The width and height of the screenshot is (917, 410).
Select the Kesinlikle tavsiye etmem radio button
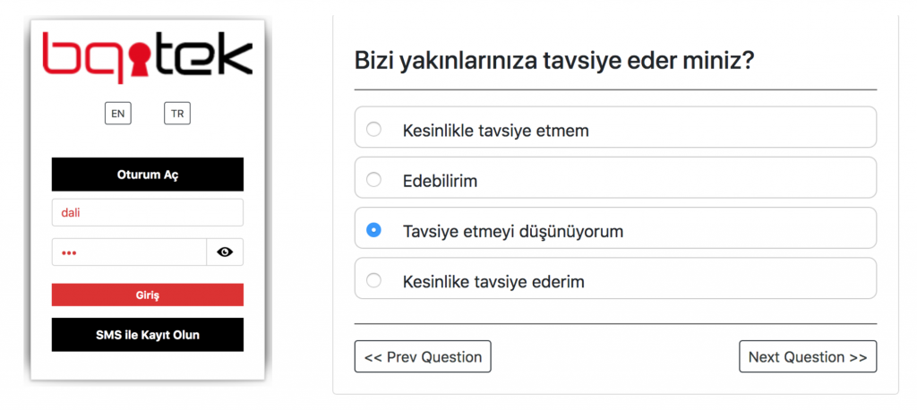pyautogui.click(x=373, y=129)
